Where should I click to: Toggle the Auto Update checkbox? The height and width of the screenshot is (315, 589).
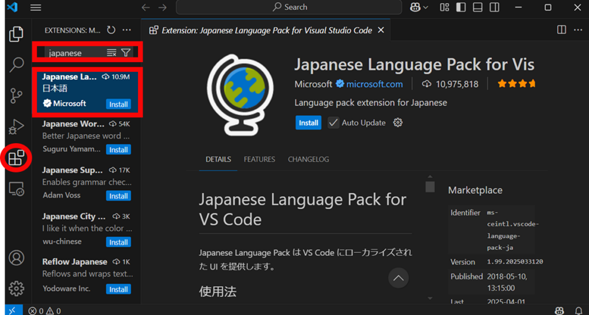click(x=333, y=123)
